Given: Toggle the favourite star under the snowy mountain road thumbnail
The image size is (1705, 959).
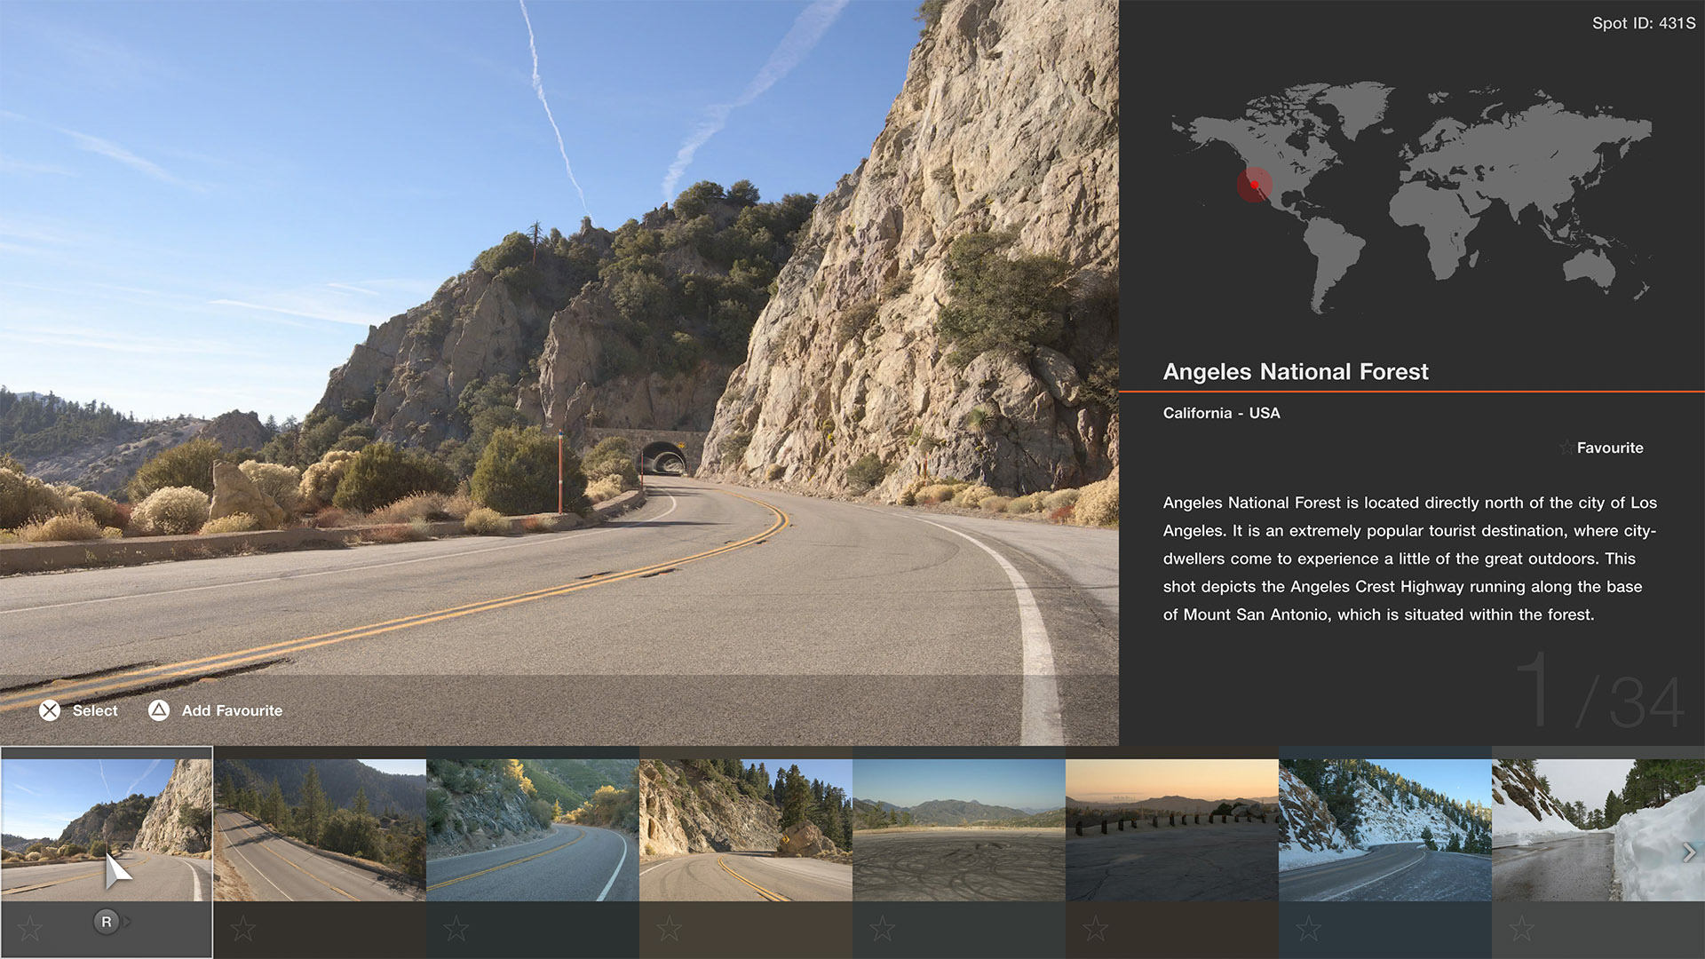Looking at the screenshot, I should tap(1309, 929).
